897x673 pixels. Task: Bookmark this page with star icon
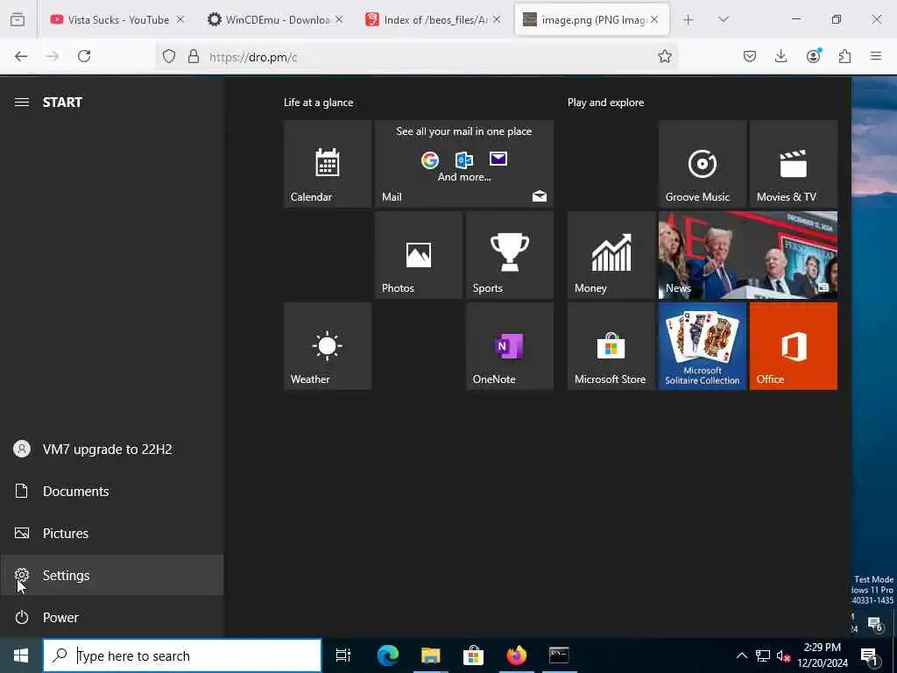coord(665,56)
